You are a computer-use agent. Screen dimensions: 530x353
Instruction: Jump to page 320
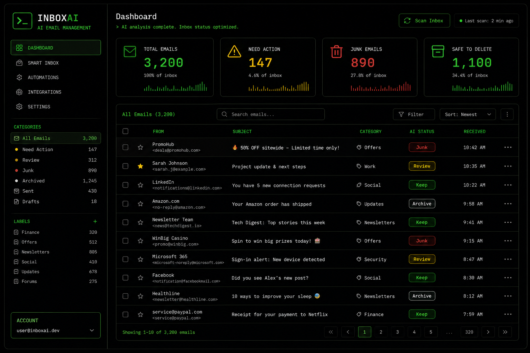(469, 332)
